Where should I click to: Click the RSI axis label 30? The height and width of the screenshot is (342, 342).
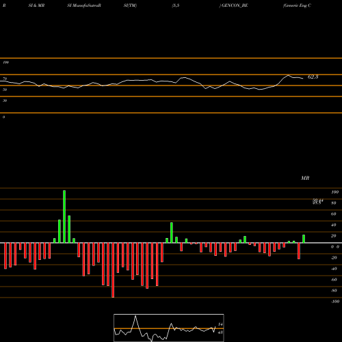click(5, 101)
